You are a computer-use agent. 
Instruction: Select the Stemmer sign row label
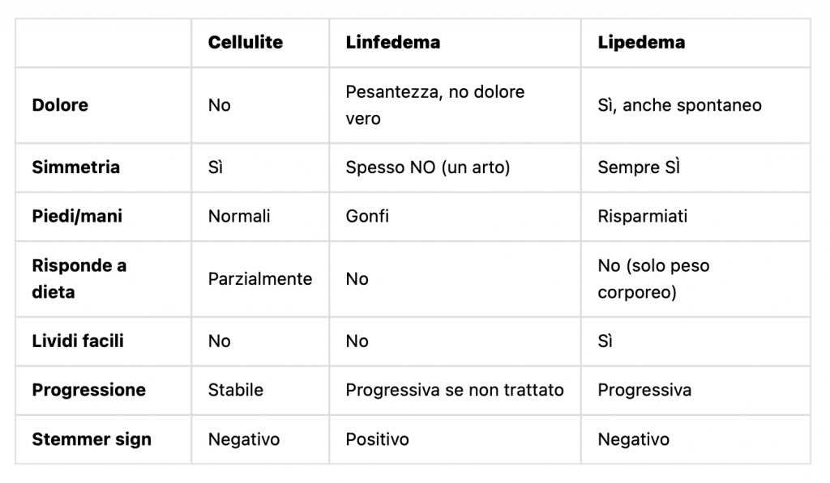point(92,439)
